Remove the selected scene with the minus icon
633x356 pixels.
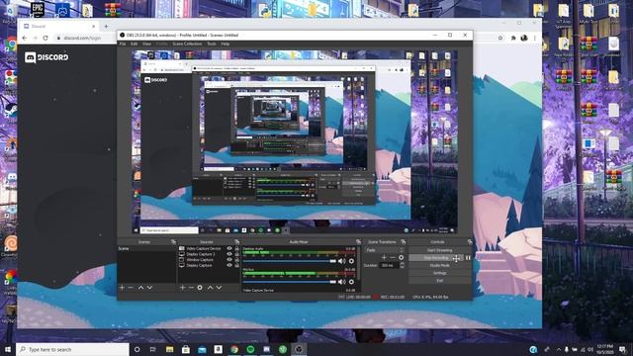coord(131,288)
